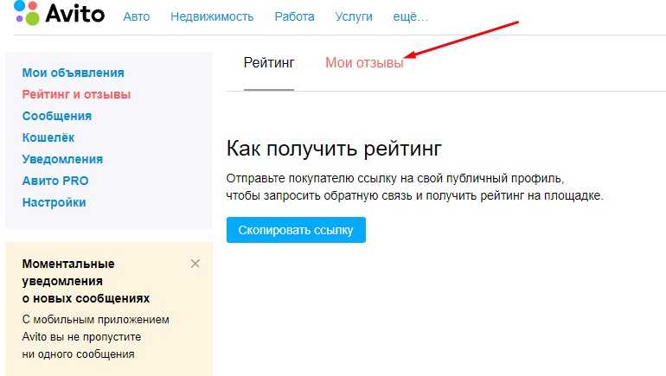This screenshot has height=376, width=666.
Task: Click the Avito logo
Action: [59, 13]
